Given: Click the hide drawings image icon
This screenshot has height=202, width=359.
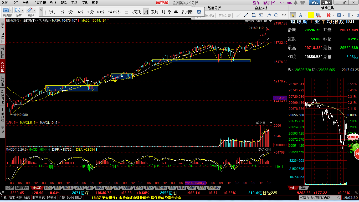Looking at the screenshot, I should [318, 15].
